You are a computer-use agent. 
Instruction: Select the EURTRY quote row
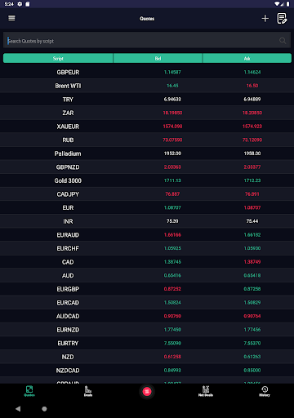[x=147, y=343]
